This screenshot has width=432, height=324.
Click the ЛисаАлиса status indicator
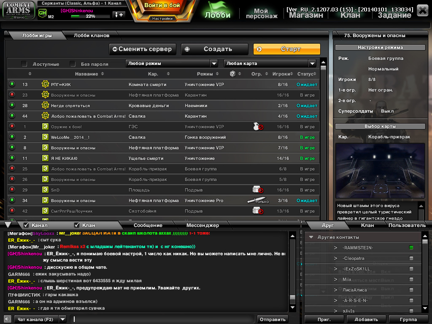pyautogui.click(x=411, y=290)
